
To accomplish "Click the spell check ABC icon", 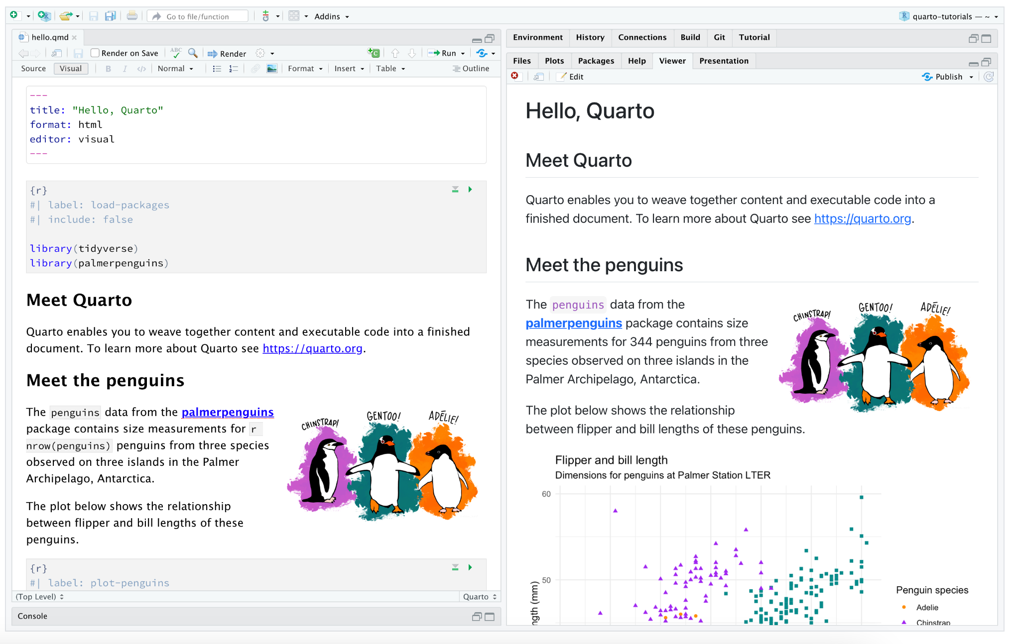I will pyautogui.click(x=176, y=52).
